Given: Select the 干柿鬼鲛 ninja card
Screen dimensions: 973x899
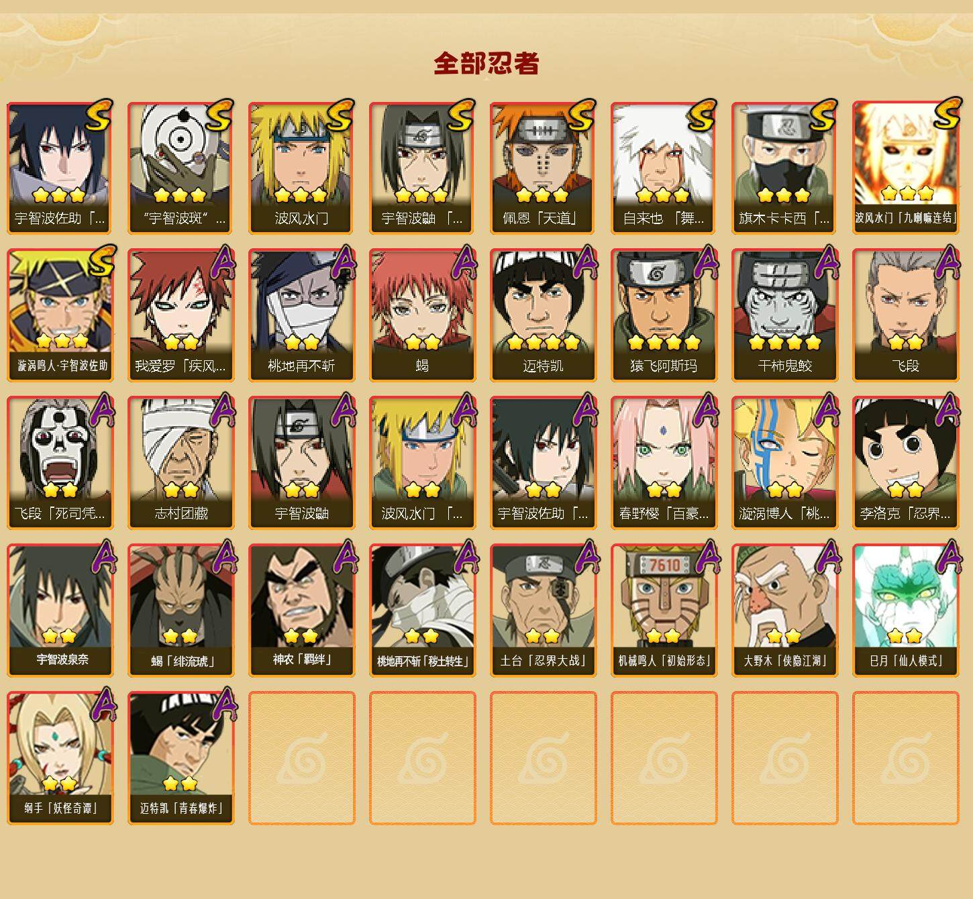Looking at the screenshot, I should coord(784,315).
